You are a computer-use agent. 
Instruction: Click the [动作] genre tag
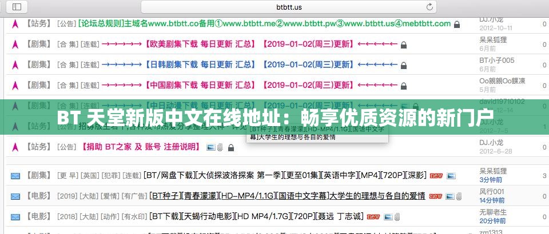110,217
